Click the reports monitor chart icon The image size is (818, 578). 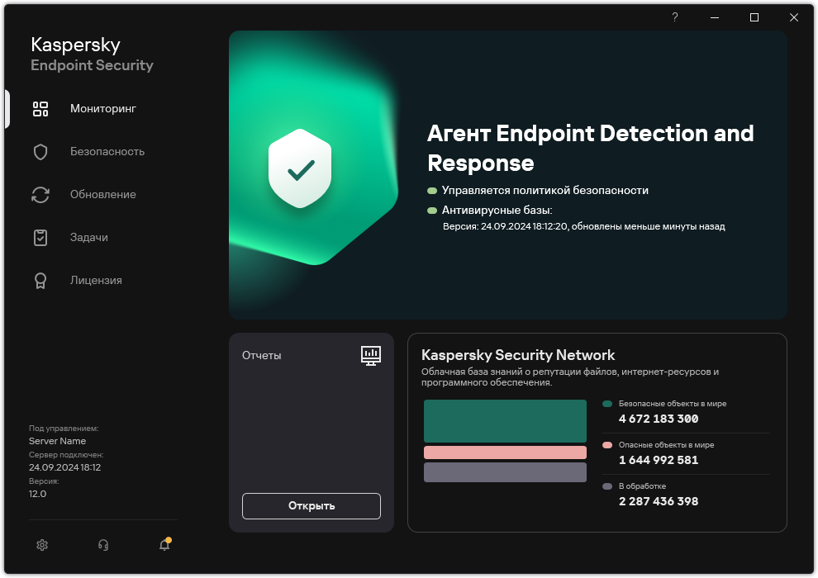tap(371, 355)
